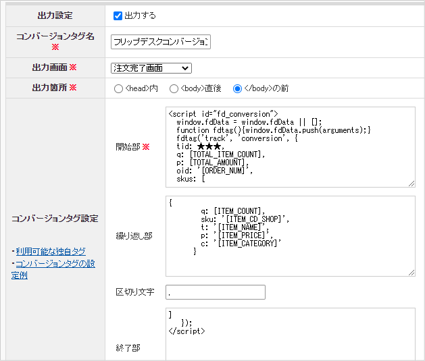This screenshot has width=425, height=361.
Task: Click the コンバージョンタグ名 input field
Action: [161, 42]
